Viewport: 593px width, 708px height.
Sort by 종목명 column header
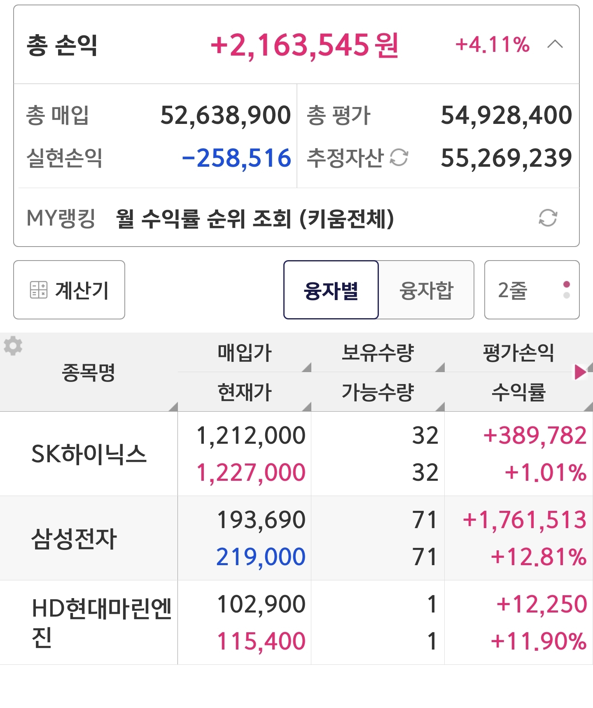click(89, 372)
